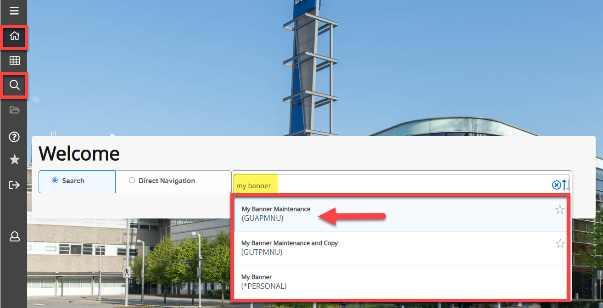
Task: Clear the search field with the X icon
Action: [556, 185]
